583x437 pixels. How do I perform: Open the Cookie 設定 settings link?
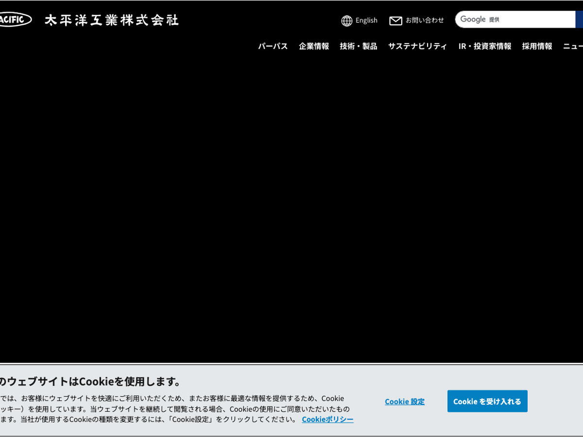point(405,402)
